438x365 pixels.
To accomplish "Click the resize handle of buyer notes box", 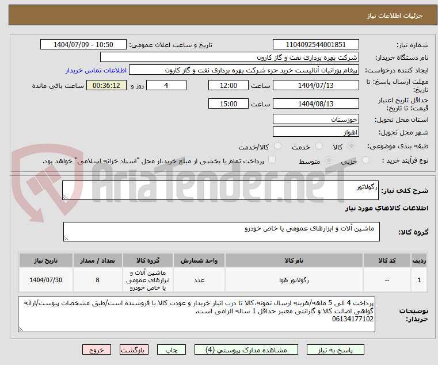I will (x=21, y=329).
